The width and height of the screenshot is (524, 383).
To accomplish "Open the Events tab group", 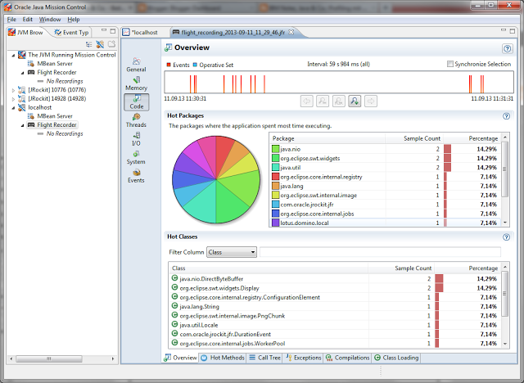I will 136,174.
